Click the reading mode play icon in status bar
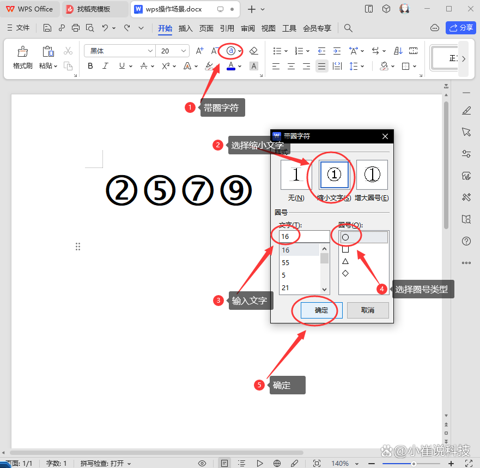Screen dimensions: 480x468 coord(259,463)
